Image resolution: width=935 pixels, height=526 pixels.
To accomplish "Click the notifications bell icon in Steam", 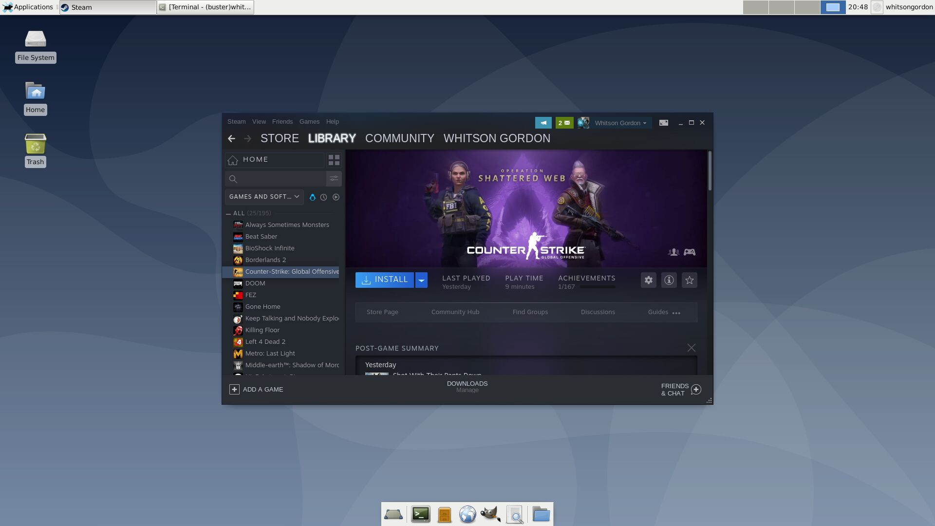I will 543,123.
